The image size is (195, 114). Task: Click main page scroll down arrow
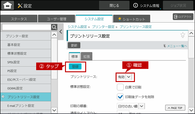point(191,110)
